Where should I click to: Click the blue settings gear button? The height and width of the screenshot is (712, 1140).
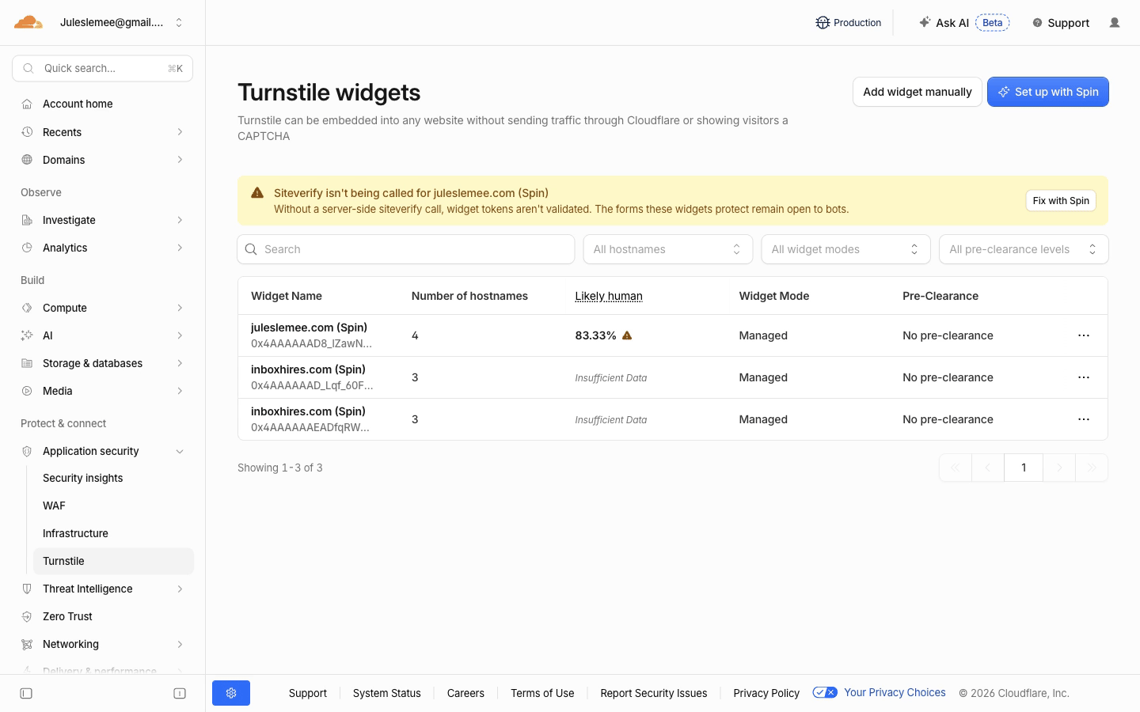point(231,693)
